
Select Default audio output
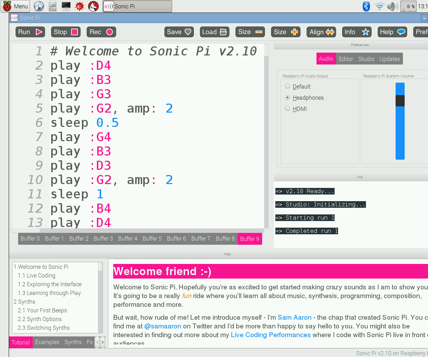pos(298,86)
